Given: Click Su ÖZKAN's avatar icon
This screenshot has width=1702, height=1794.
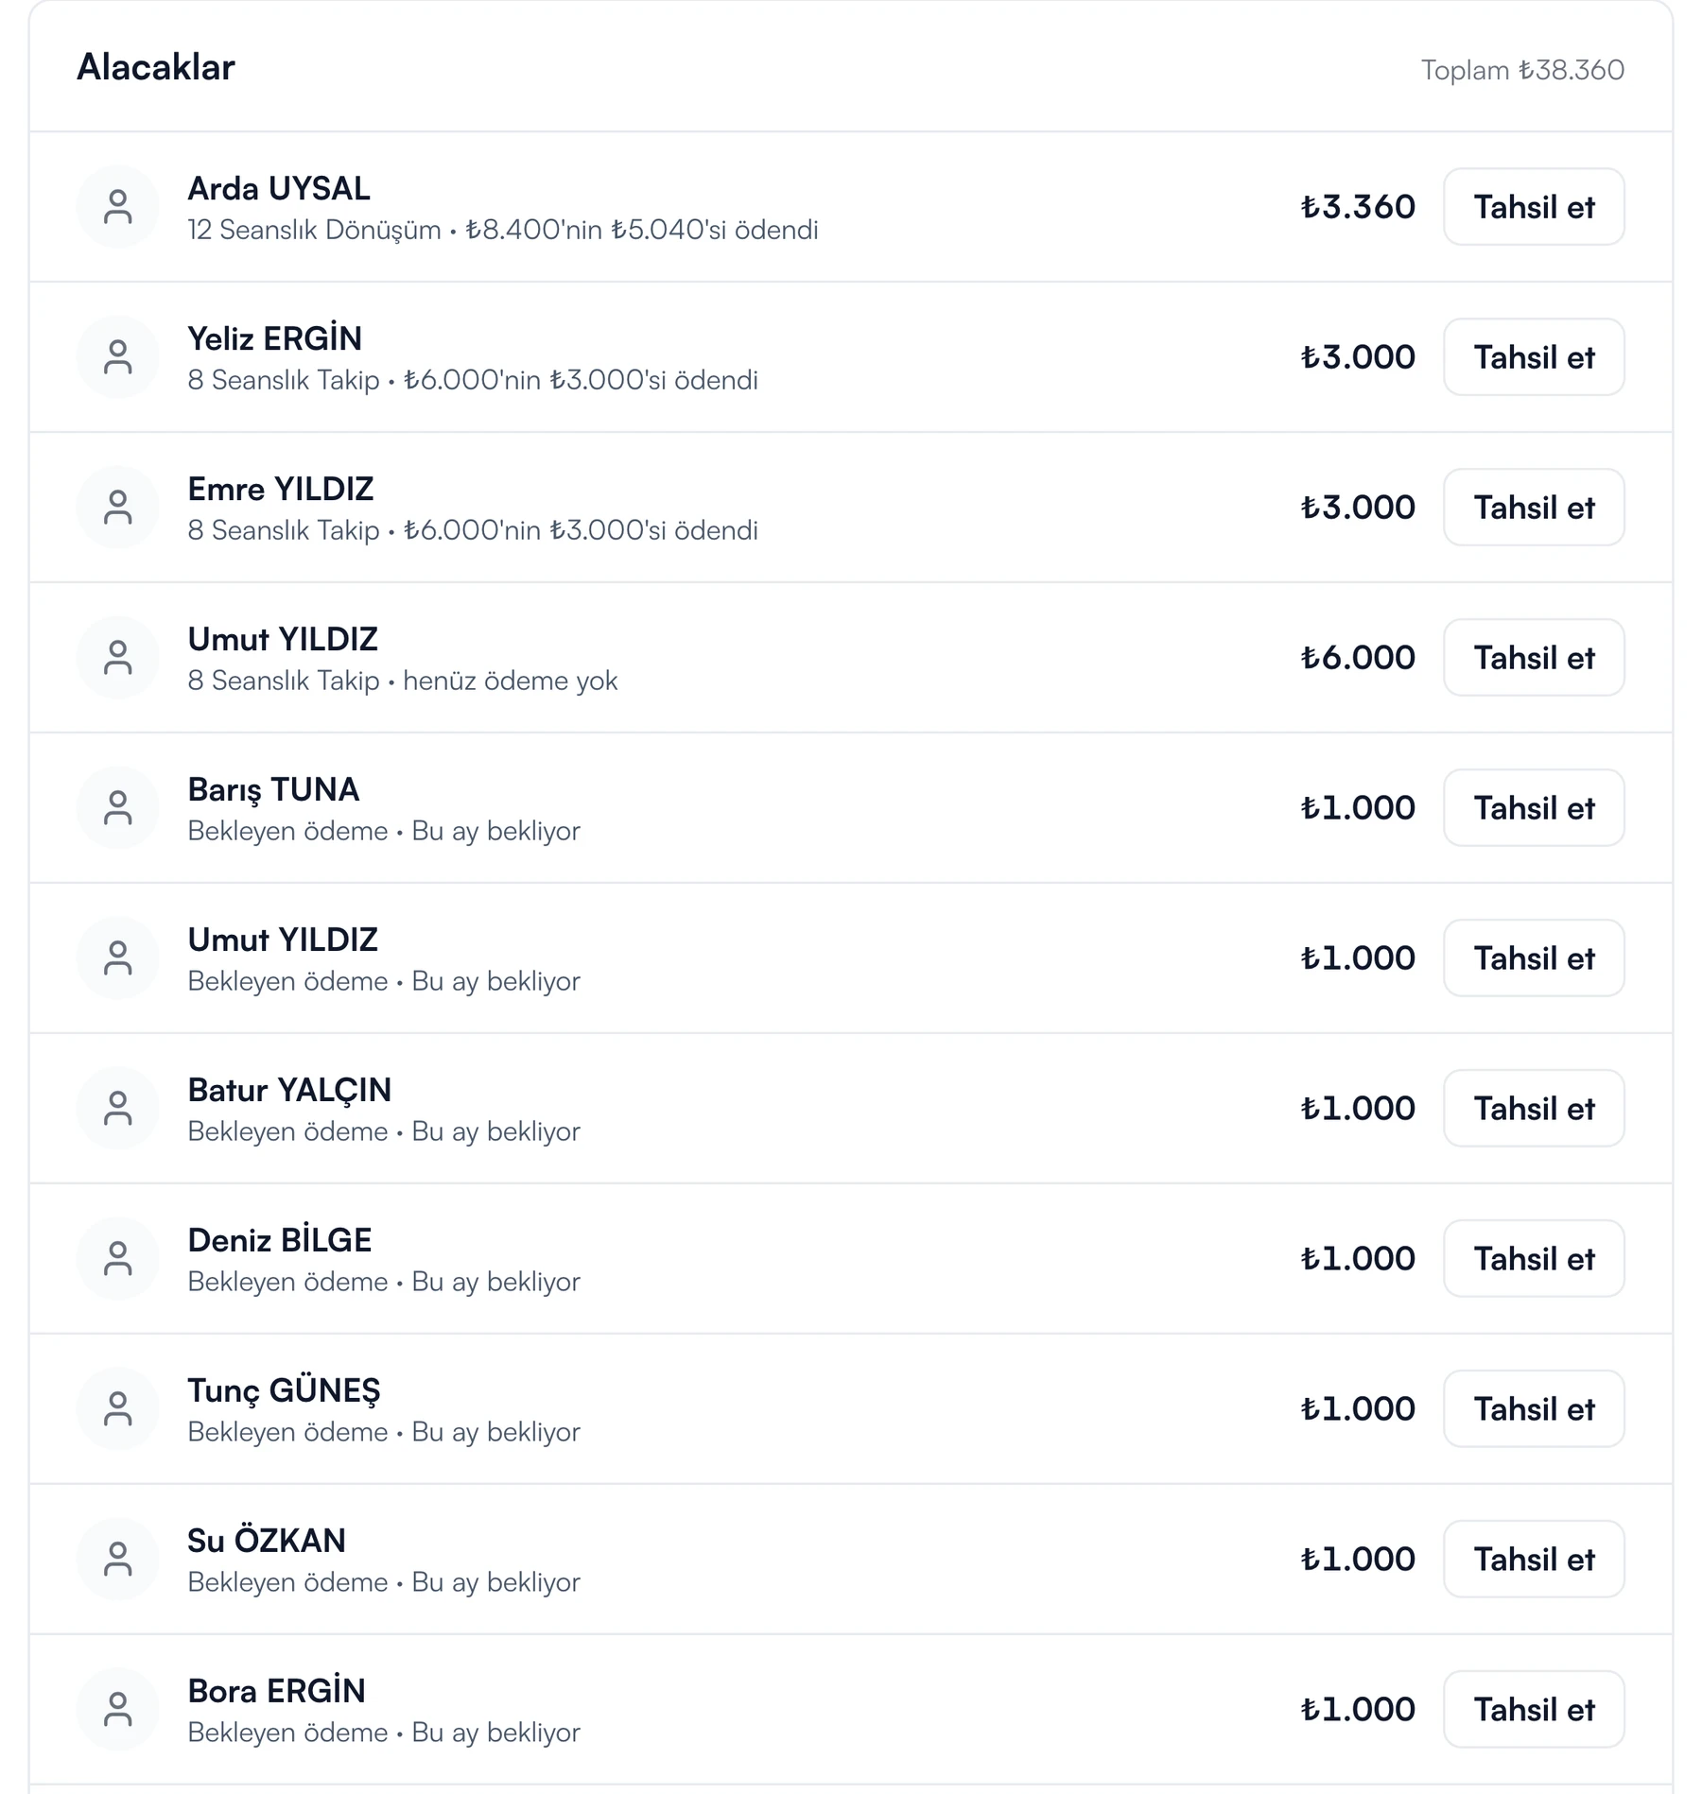Looking at the screenshot, I should [x=117, y=1560].
